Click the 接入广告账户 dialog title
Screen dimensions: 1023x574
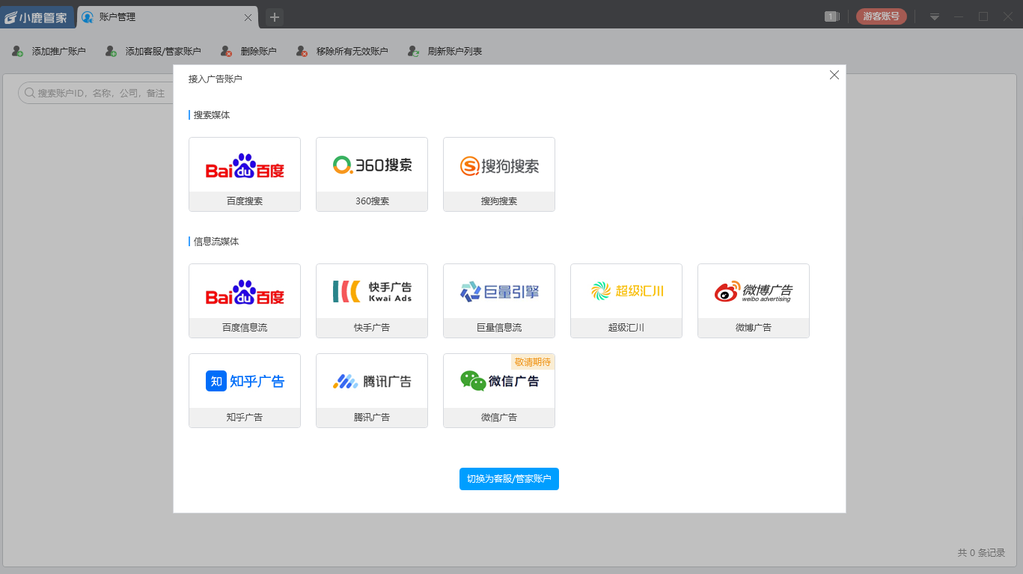click(x=216, y=79)
